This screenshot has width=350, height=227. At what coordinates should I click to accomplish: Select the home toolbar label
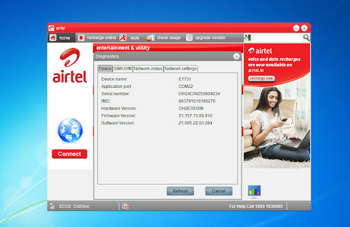(x=65, y=38)
